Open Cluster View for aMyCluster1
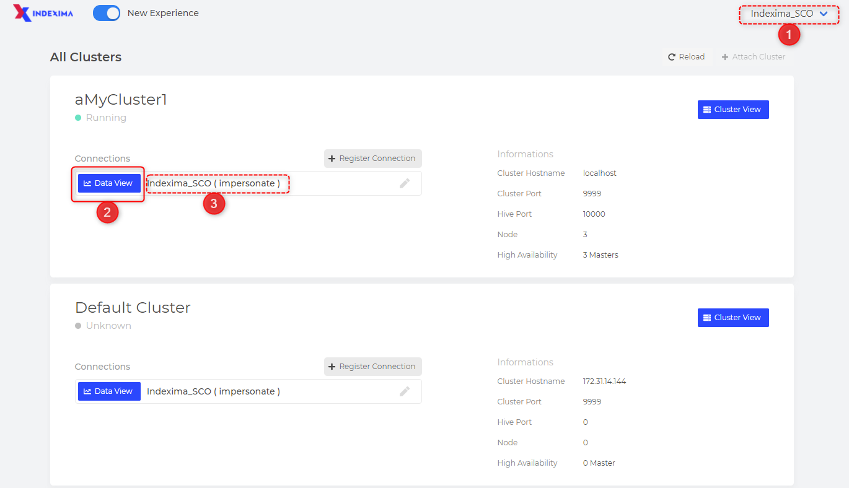This screenshot has width=849, height=488. pyautogui.click(x=733, y=110)
